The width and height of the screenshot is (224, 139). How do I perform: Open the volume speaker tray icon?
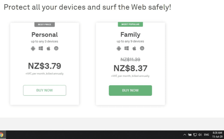(200, 135)
